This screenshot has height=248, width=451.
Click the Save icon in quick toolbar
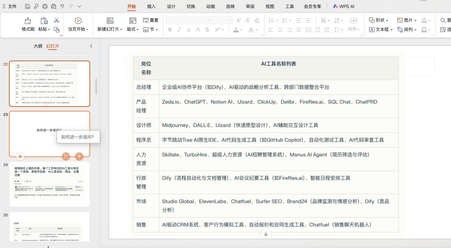pyautogui.click(x=28, y=7)
